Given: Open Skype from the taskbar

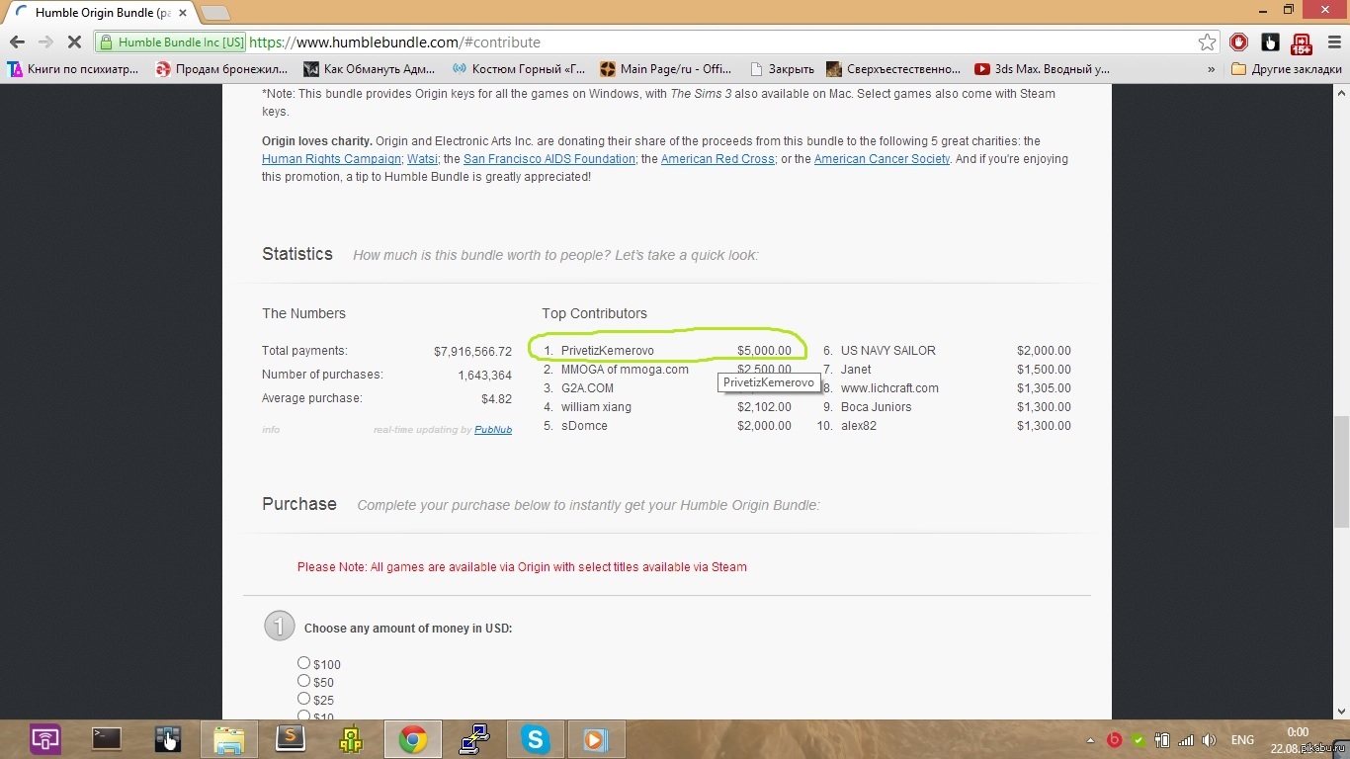Looking at the screenshot, I should [536, 739].
